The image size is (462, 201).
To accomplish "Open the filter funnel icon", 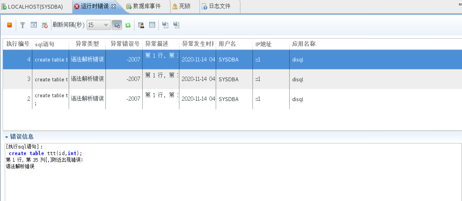I will pyautogui.click(x=23, y=25).
